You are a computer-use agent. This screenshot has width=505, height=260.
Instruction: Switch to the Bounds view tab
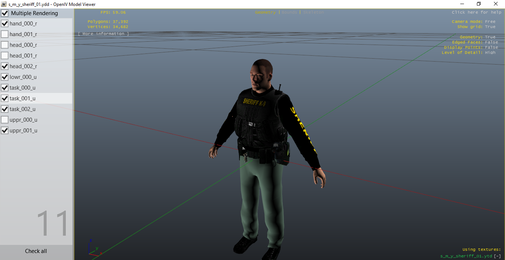[x=289, y=13]
